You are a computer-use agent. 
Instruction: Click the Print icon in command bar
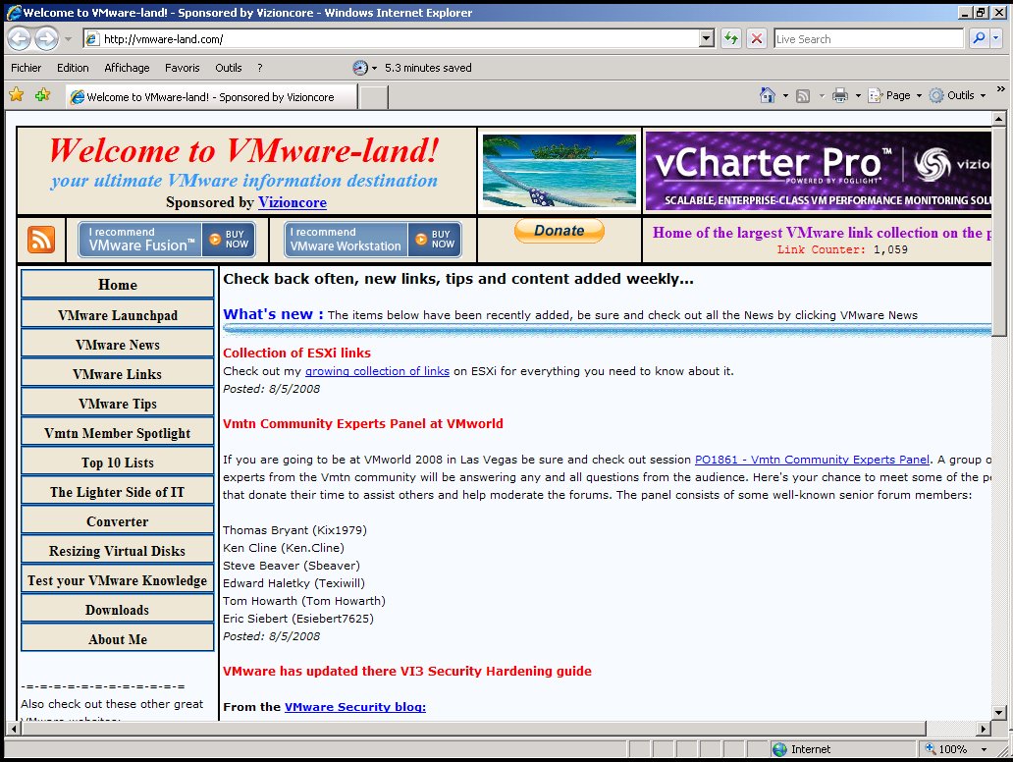pyautogui.click(x=840, y=95)
